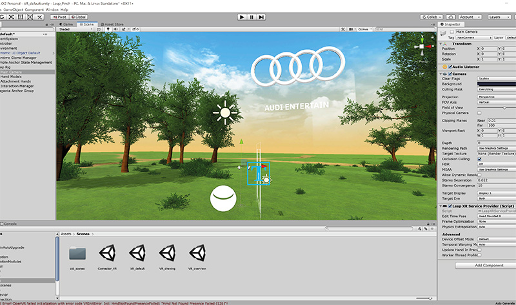Select the VR_drawing scene asset
The image size is (516, 305).
pos(167,253)
